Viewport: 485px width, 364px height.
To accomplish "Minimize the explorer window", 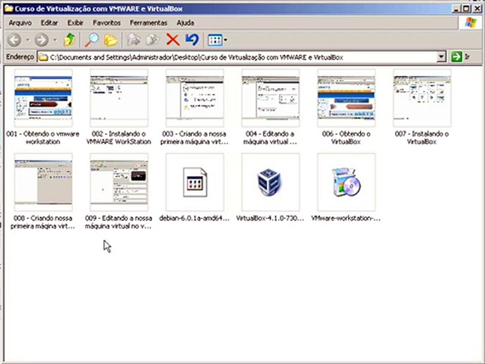I will point(456,9).
